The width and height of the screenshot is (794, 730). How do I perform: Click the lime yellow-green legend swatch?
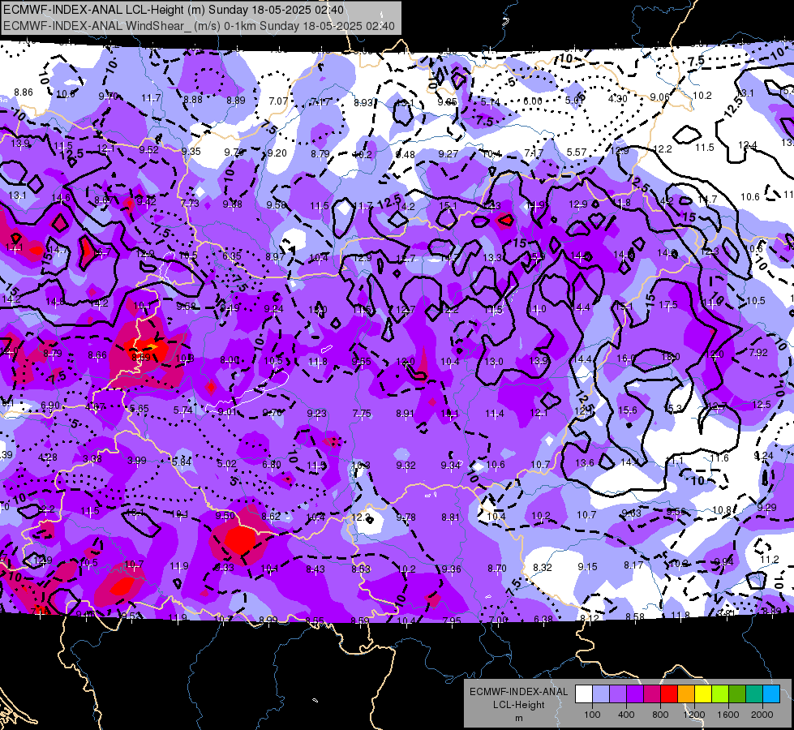pos(720,694)
